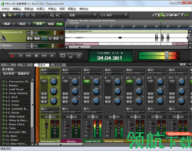Zoom in with the magnifier plus icon
The height and width of the screenshot is (151, 192).
[52, 15]
